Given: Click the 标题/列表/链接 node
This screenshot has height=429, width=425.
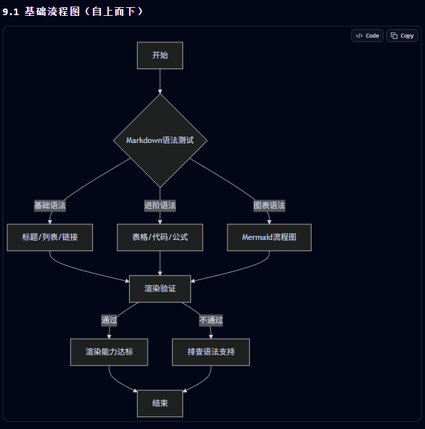Looking at the screenshot, I should pyautogui.click(x=50, y=237).
